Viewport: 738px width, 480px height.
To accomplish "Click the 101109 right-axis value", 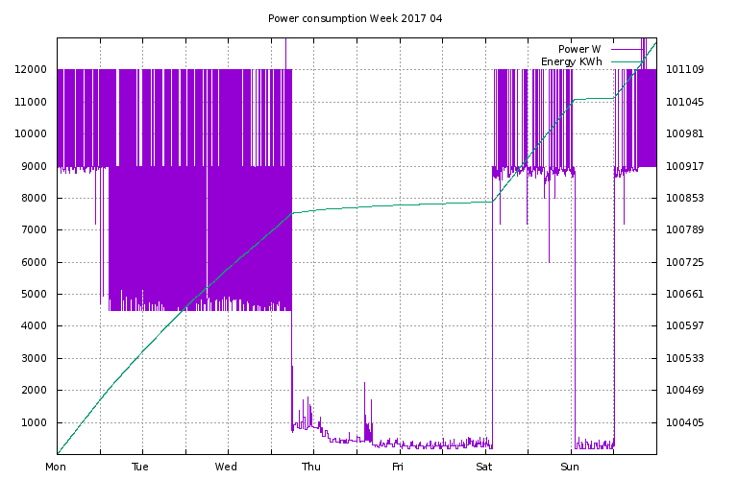I will click(685, 69).
